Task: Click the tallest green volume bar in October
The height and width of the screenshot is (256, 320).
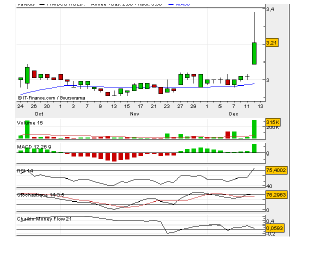Action: pos(27,129)
